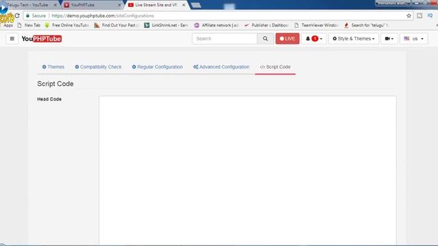Close the YouPHPTube browser tab
Screen dimensions: 438x246
point(119,5)
